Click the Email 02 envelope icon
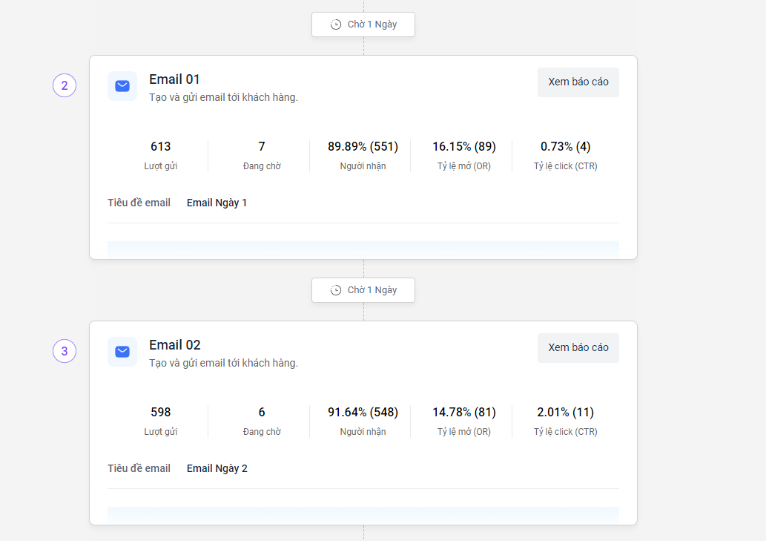The height and width of the screenshot is (541, 766). (122, 352)
